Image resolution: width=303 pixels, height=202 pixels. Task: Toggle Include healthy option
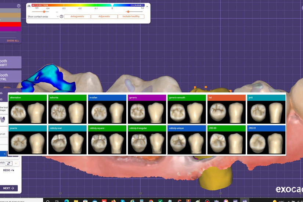[131, 17]
